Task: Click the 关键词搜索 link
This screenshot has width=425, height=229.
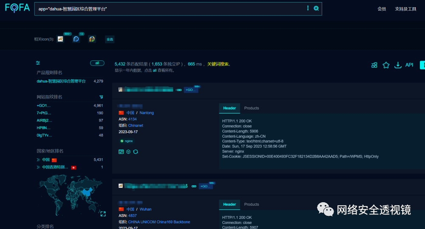Action: pyautogui.click(x=218, y=64)
